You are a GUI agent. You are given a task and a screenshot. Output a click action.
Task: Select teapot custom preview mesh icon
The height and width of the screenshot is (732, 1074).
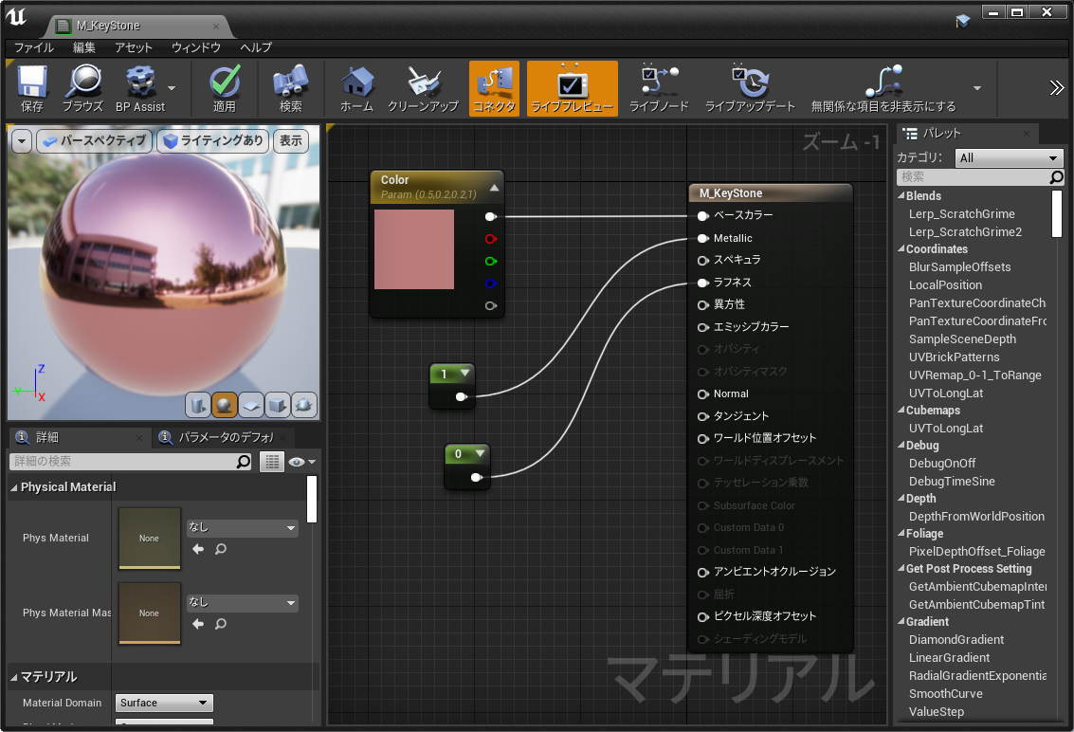point(304,405)
